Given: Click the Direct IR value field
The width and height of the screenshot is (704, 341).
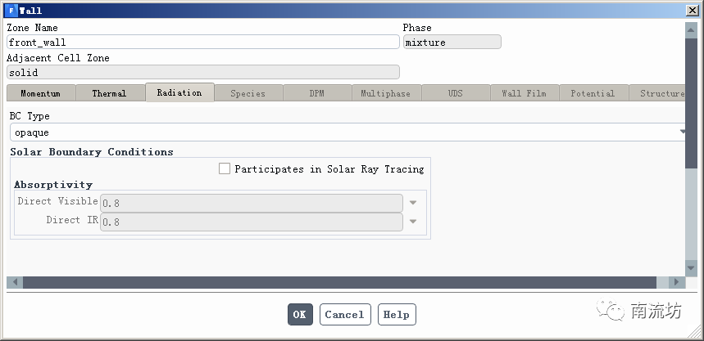Looking at the screenshot, I should pyautogui.click(x=251, y=222).
